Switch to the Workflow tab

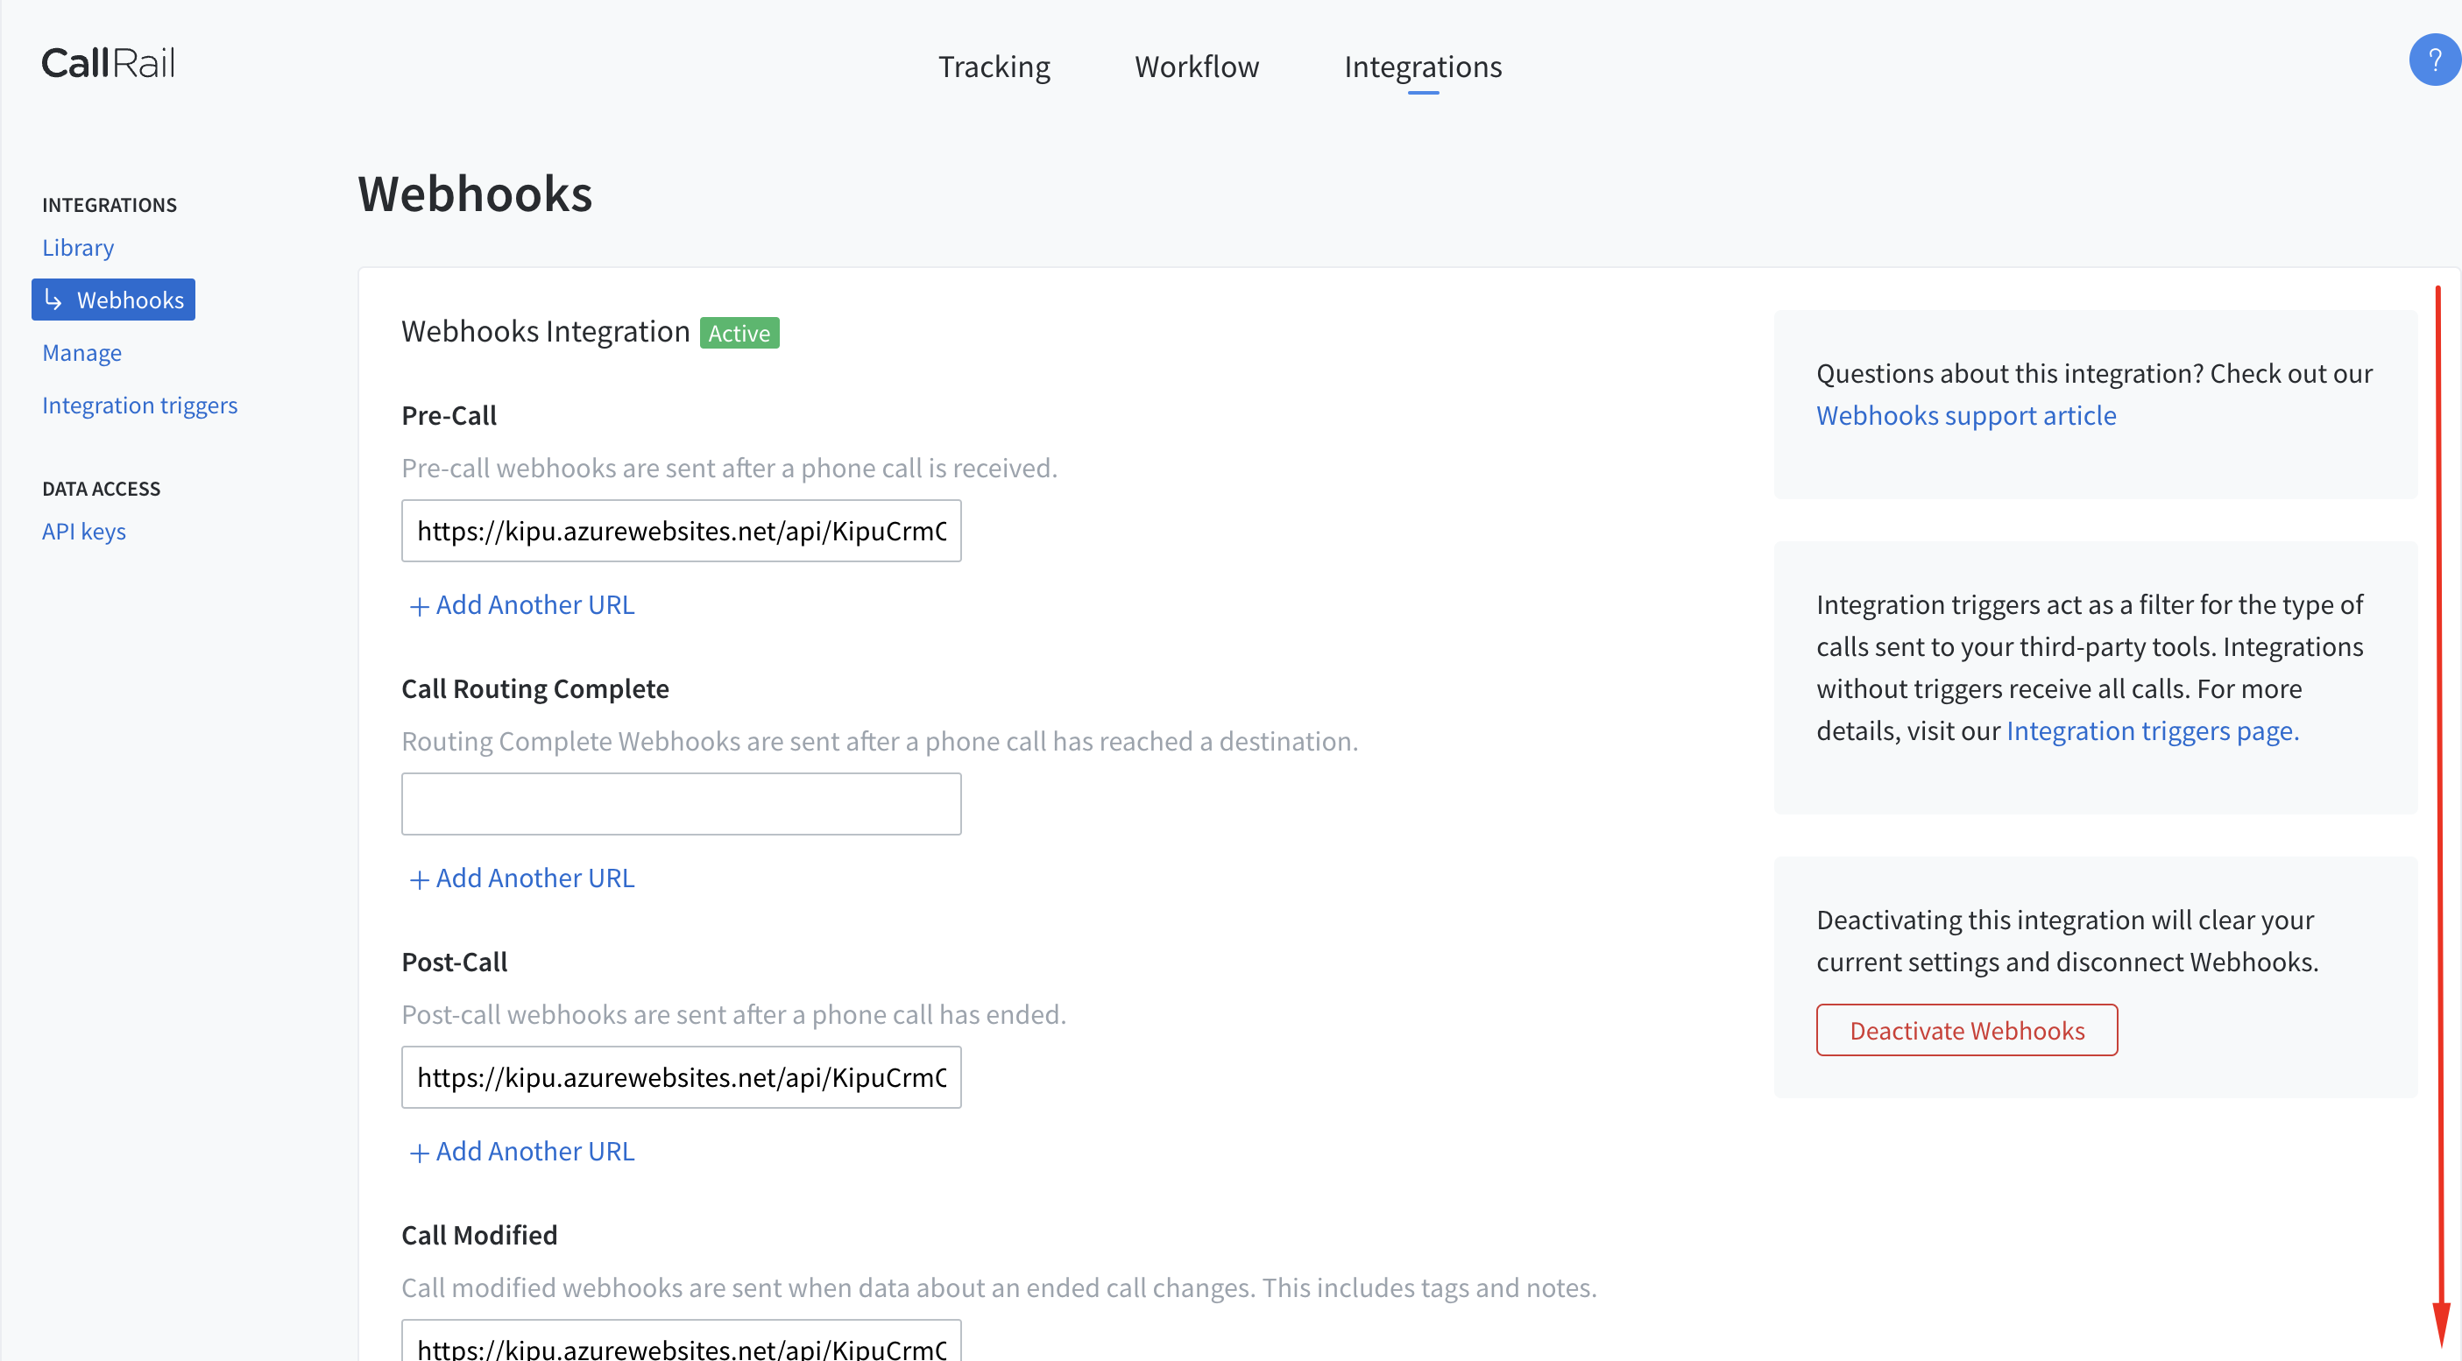1197,67
